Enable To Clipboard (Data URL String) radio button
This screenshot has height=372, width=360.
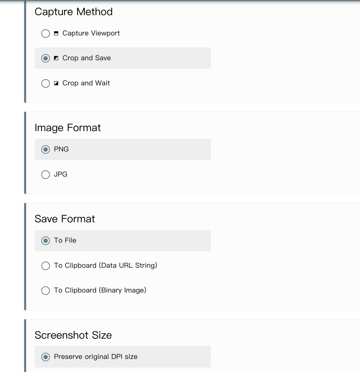pos(46,265)
